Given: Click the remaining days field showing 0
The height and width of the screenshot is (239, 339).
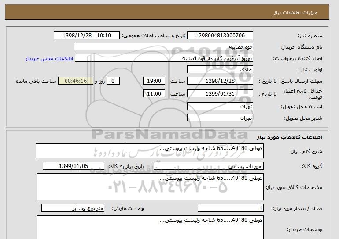Looking at the screenshot, I should pos(113,81).
